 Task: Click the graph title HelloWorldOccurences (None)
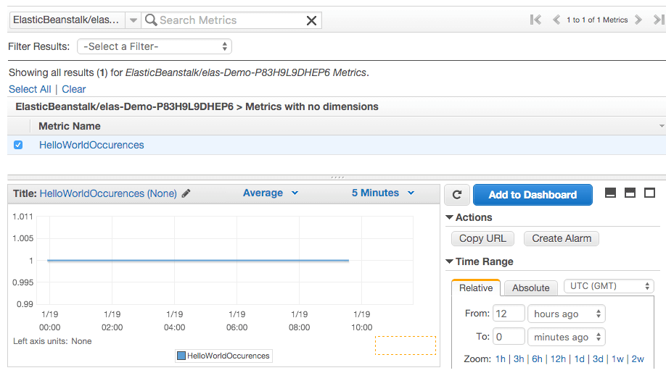point(108,193)
